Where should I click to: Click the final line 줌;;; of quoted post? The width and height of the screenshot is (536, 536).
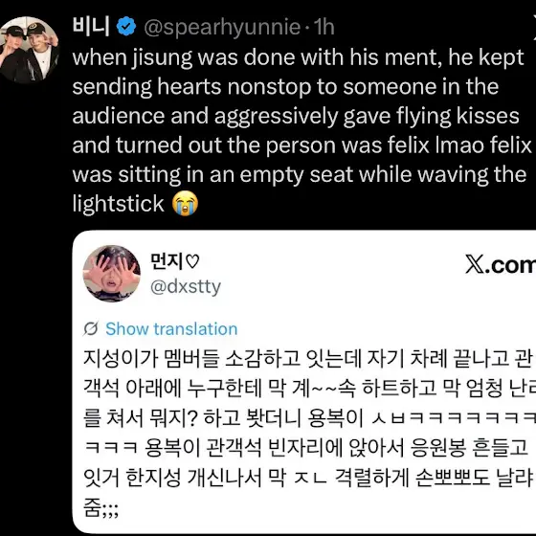pyautogui.click(x=100, y=507)
